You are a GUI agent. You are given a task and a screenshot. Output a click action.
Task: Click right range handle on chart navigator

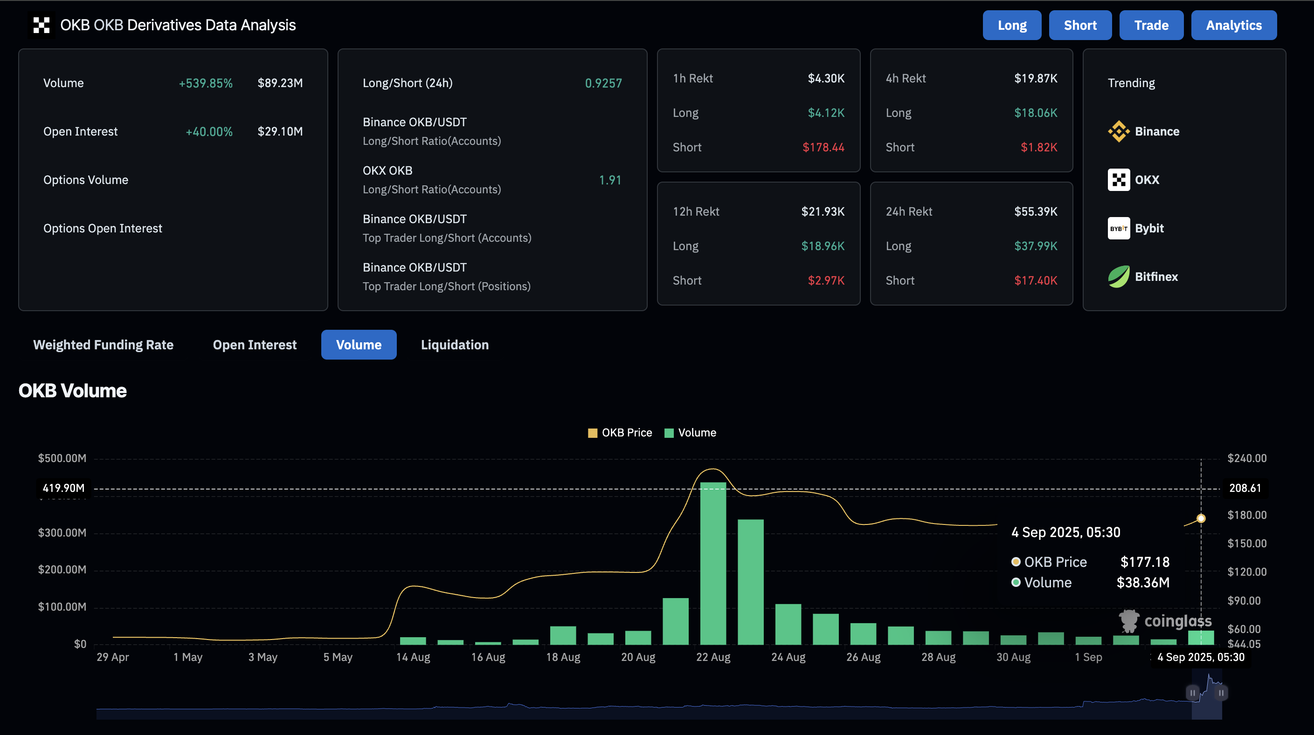(1221, 693)
